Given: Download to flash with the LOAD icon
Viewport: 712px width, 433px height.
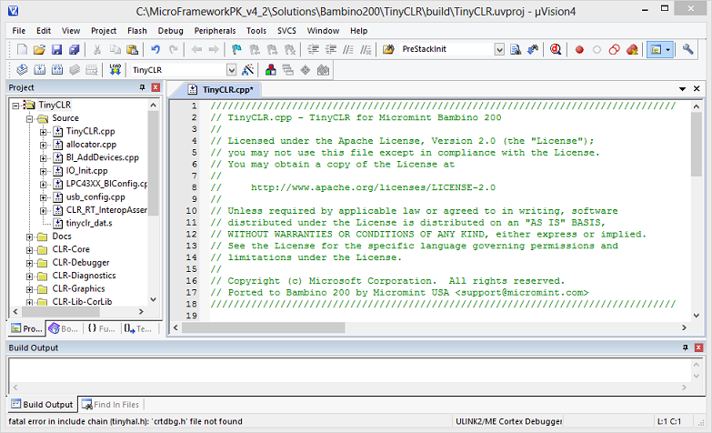Looking at the screenshot, I should pyautogui.click(x=115, y=69).
